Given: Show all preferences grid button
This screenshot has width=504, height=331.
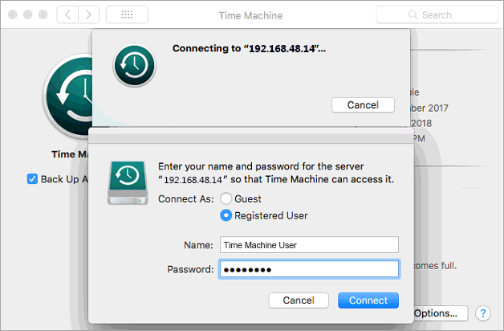Looking at the screenshot, I should [127, 14].
